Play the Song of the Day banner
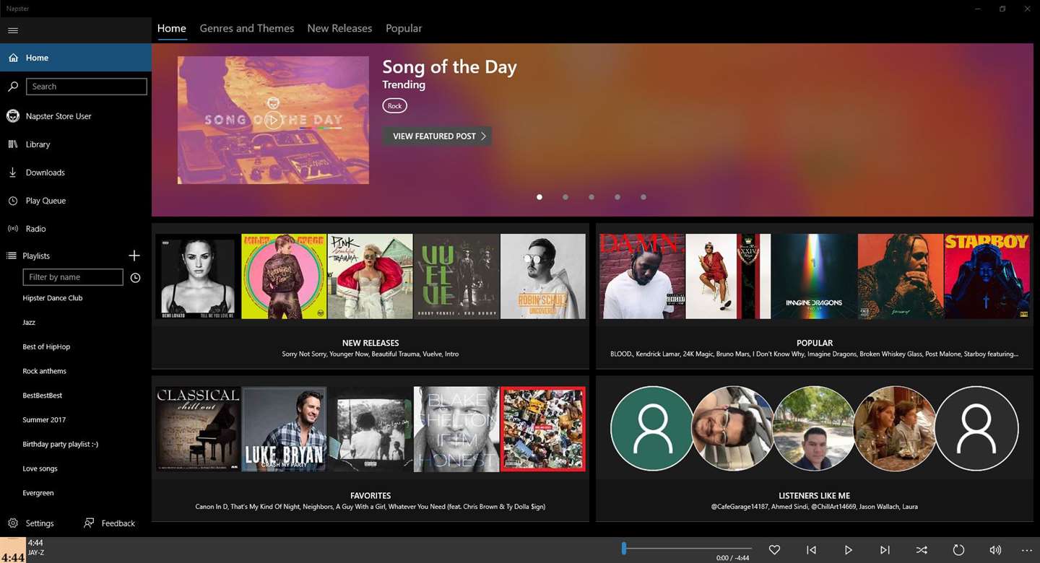 (x=273, y=120)
